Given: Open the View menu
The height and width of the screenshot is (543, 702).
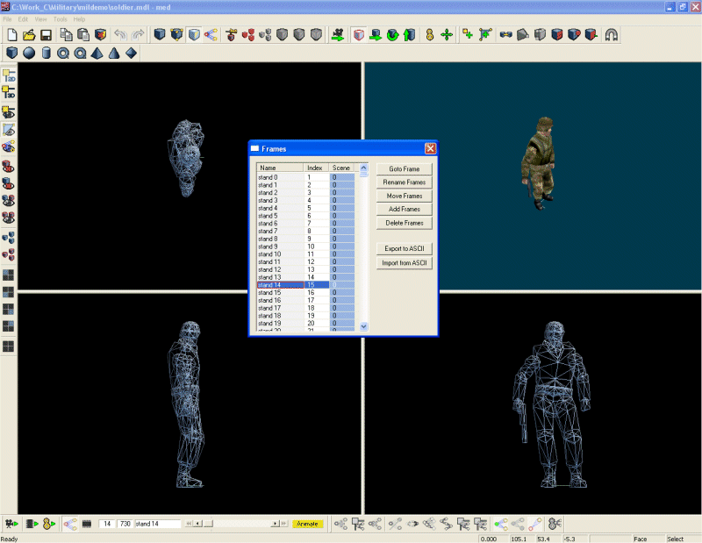Looking at the screenshot, I should coord(40,19).
